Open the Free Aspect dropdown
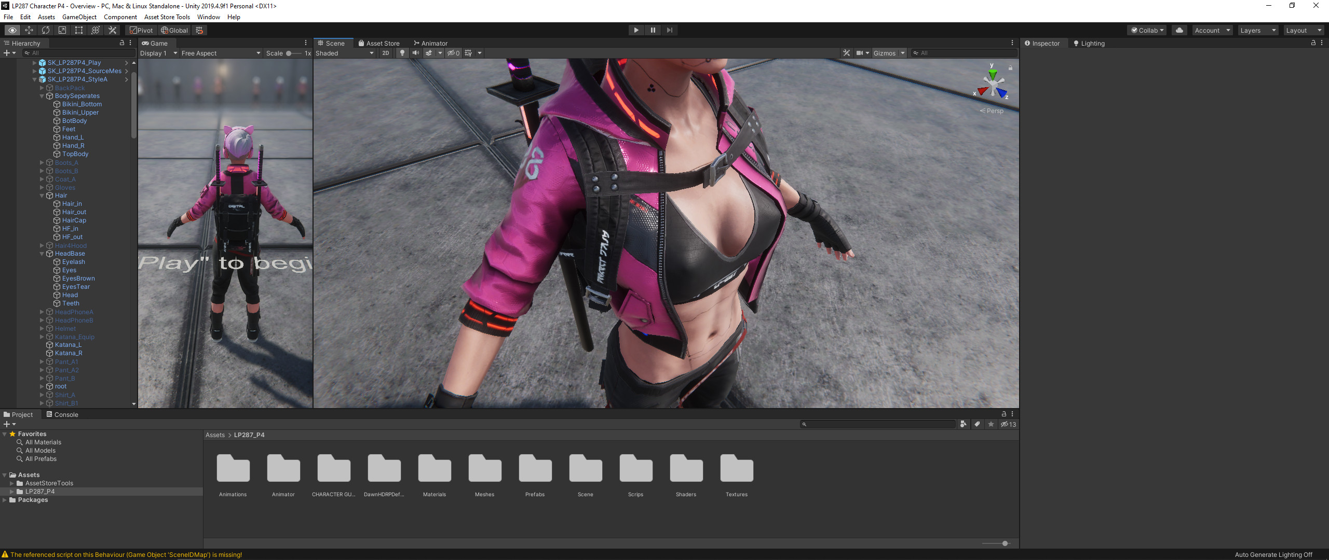1329x560 pixels. pyautogui.click(x=221, y=53)
